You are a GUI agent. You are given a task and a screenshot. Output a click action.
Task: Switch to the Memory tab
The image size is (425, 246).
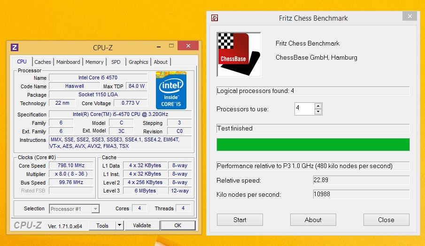[94, 62]
